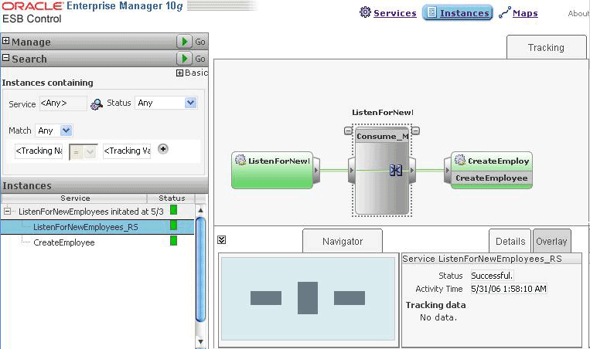Viewport: 590px width, 349px height.
Task: Click the Tracking Name field
Action: point(39,151)
